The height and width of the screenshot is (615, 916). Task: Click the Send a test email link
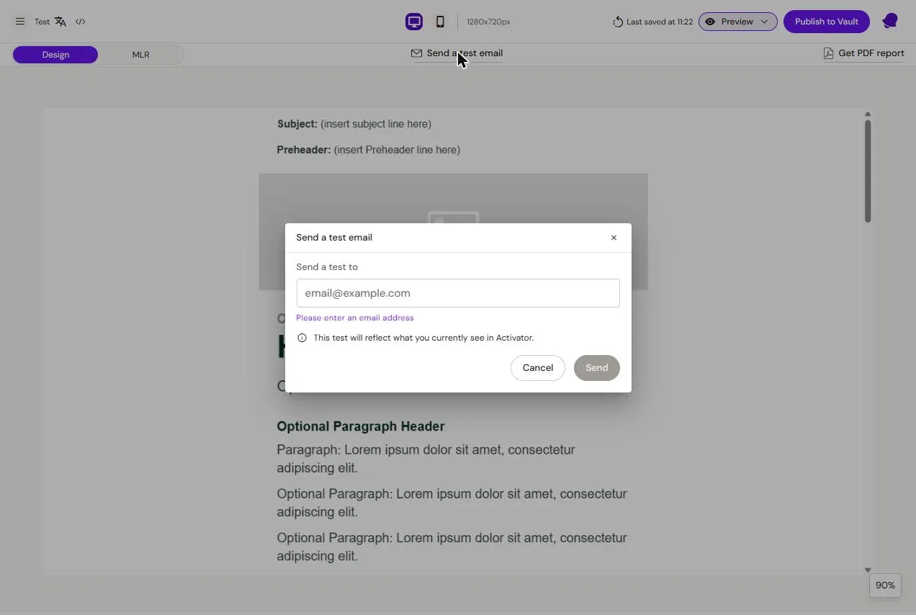point(464,53)
